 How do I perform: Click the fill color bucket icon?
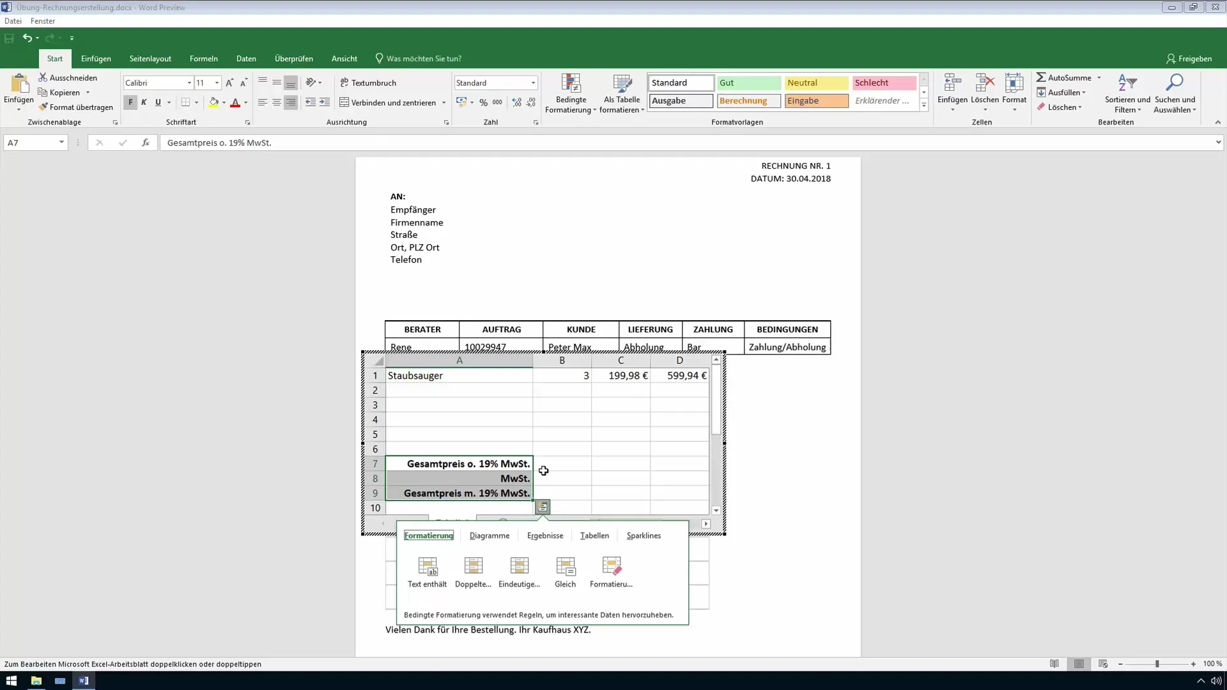tap(213, 102)
